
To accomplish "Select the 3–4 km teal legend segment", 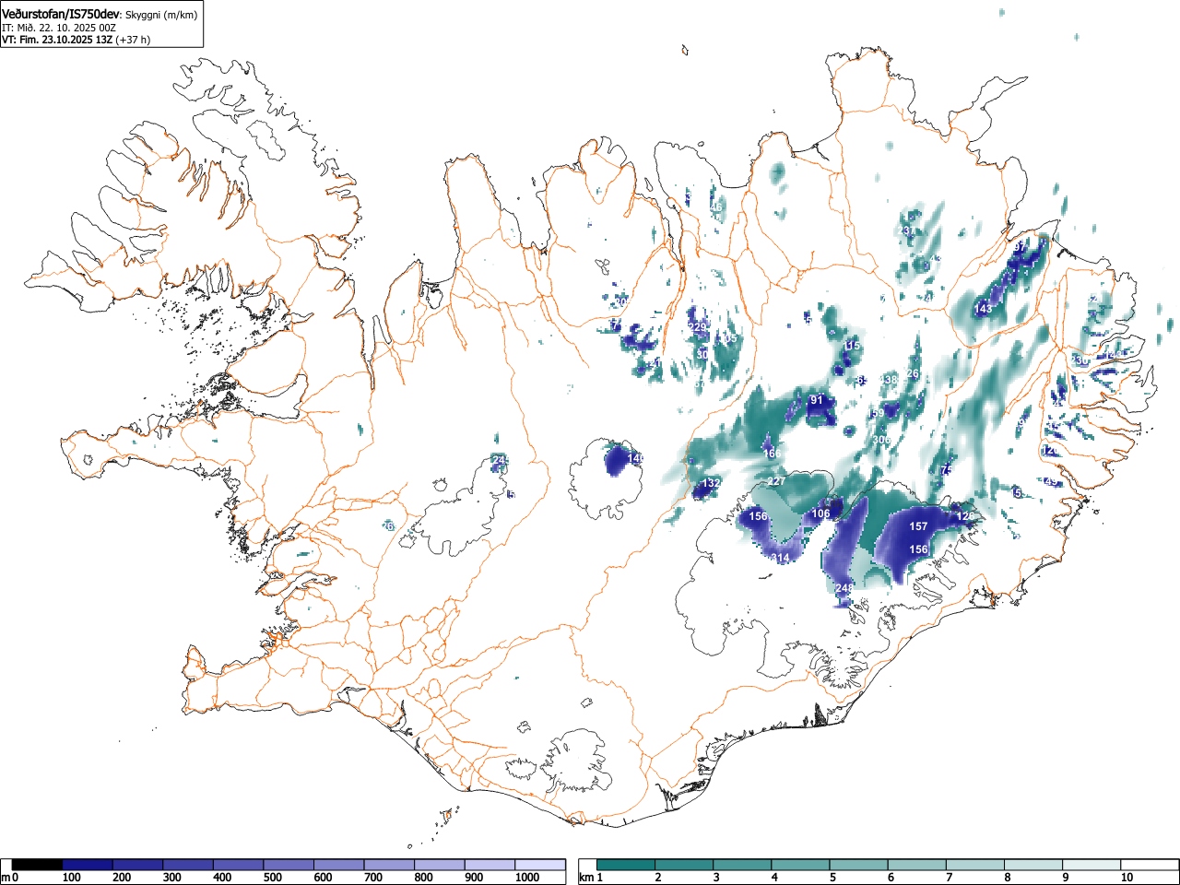I will pyautogui.click(x=743, y=865).
